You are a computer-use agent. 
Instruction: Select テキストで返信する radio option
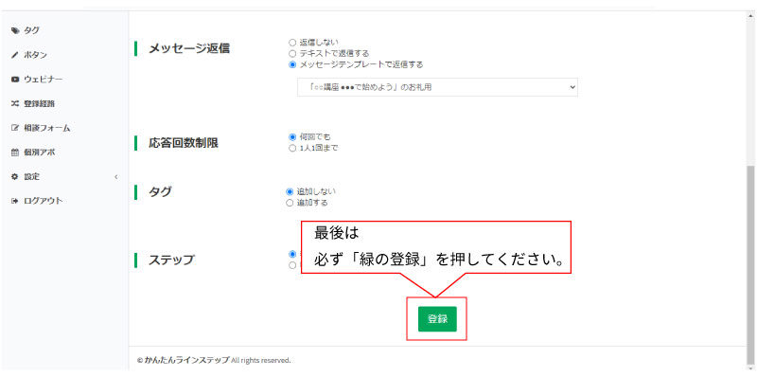coord(292,53)
